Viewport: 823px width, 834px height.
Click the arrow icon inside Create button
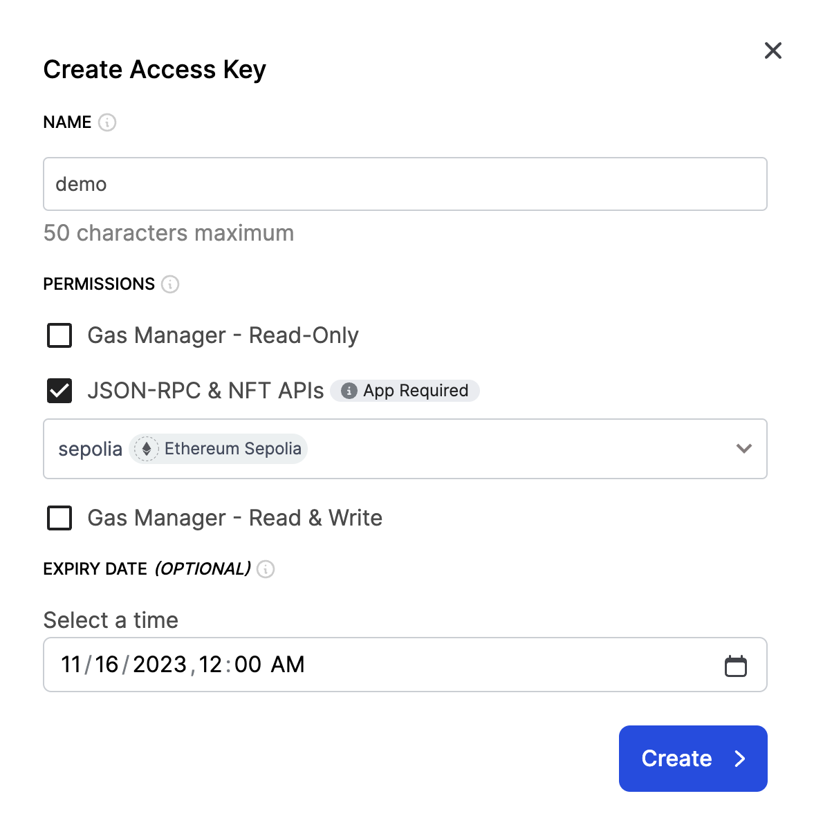tap(739, 759)
